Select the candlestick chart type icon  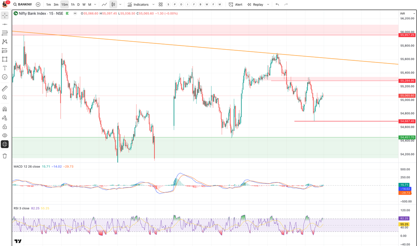113,5
